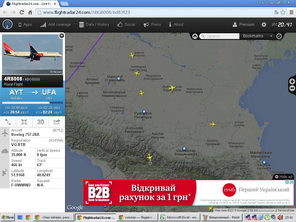The image size is (296, 222).
Task: Close the flight info panel
Action: pyautogui.click(x=62, y=36)
